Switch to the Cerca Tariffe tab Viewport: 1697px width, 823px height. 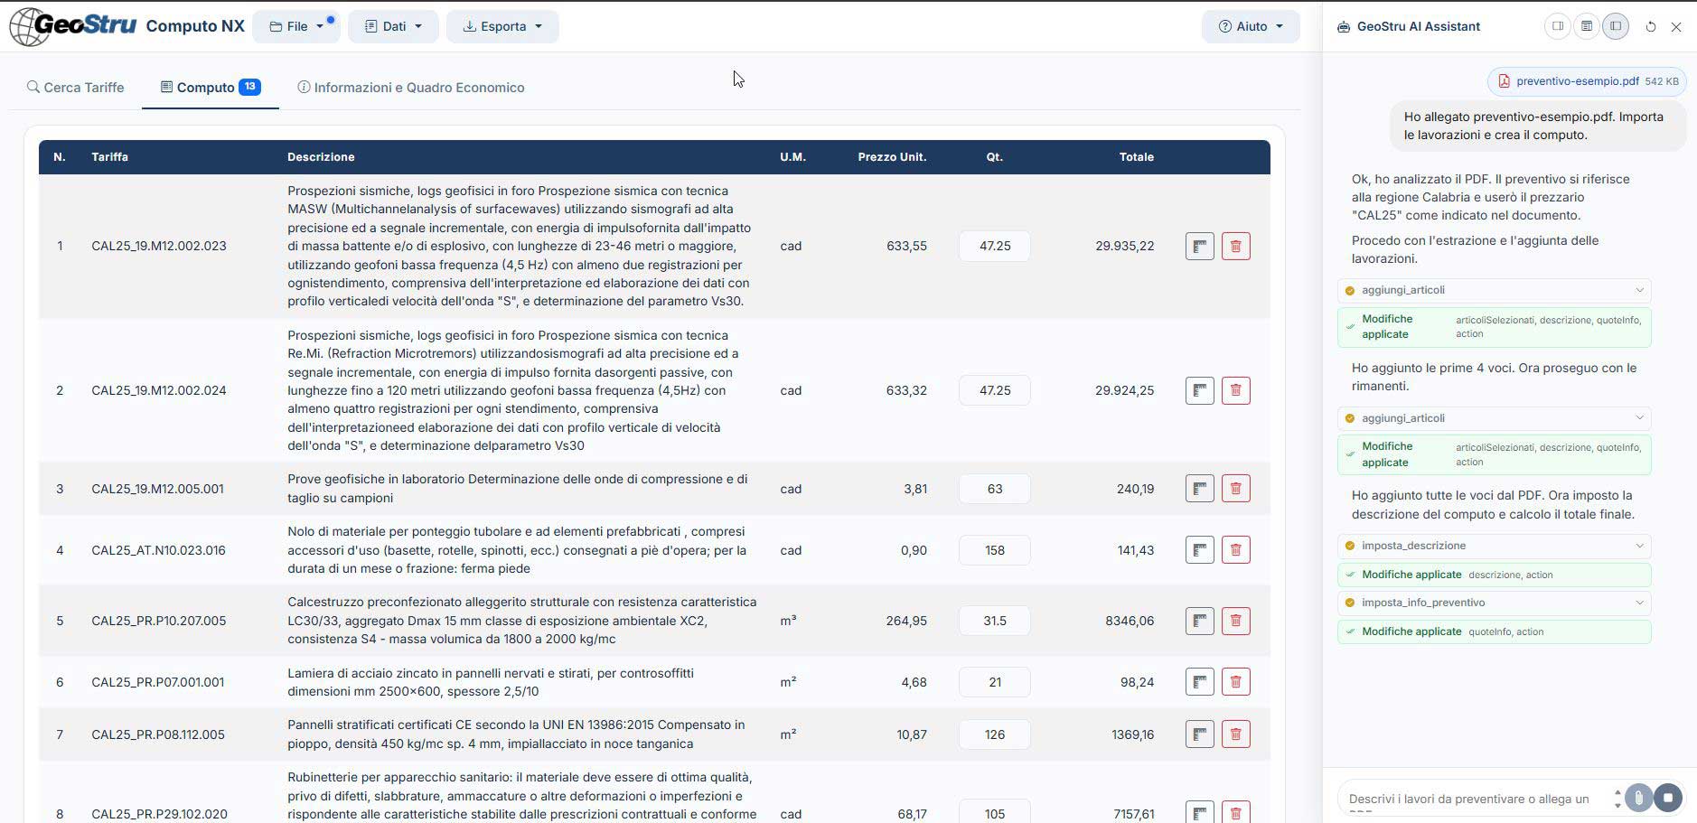tap(76, 88)
